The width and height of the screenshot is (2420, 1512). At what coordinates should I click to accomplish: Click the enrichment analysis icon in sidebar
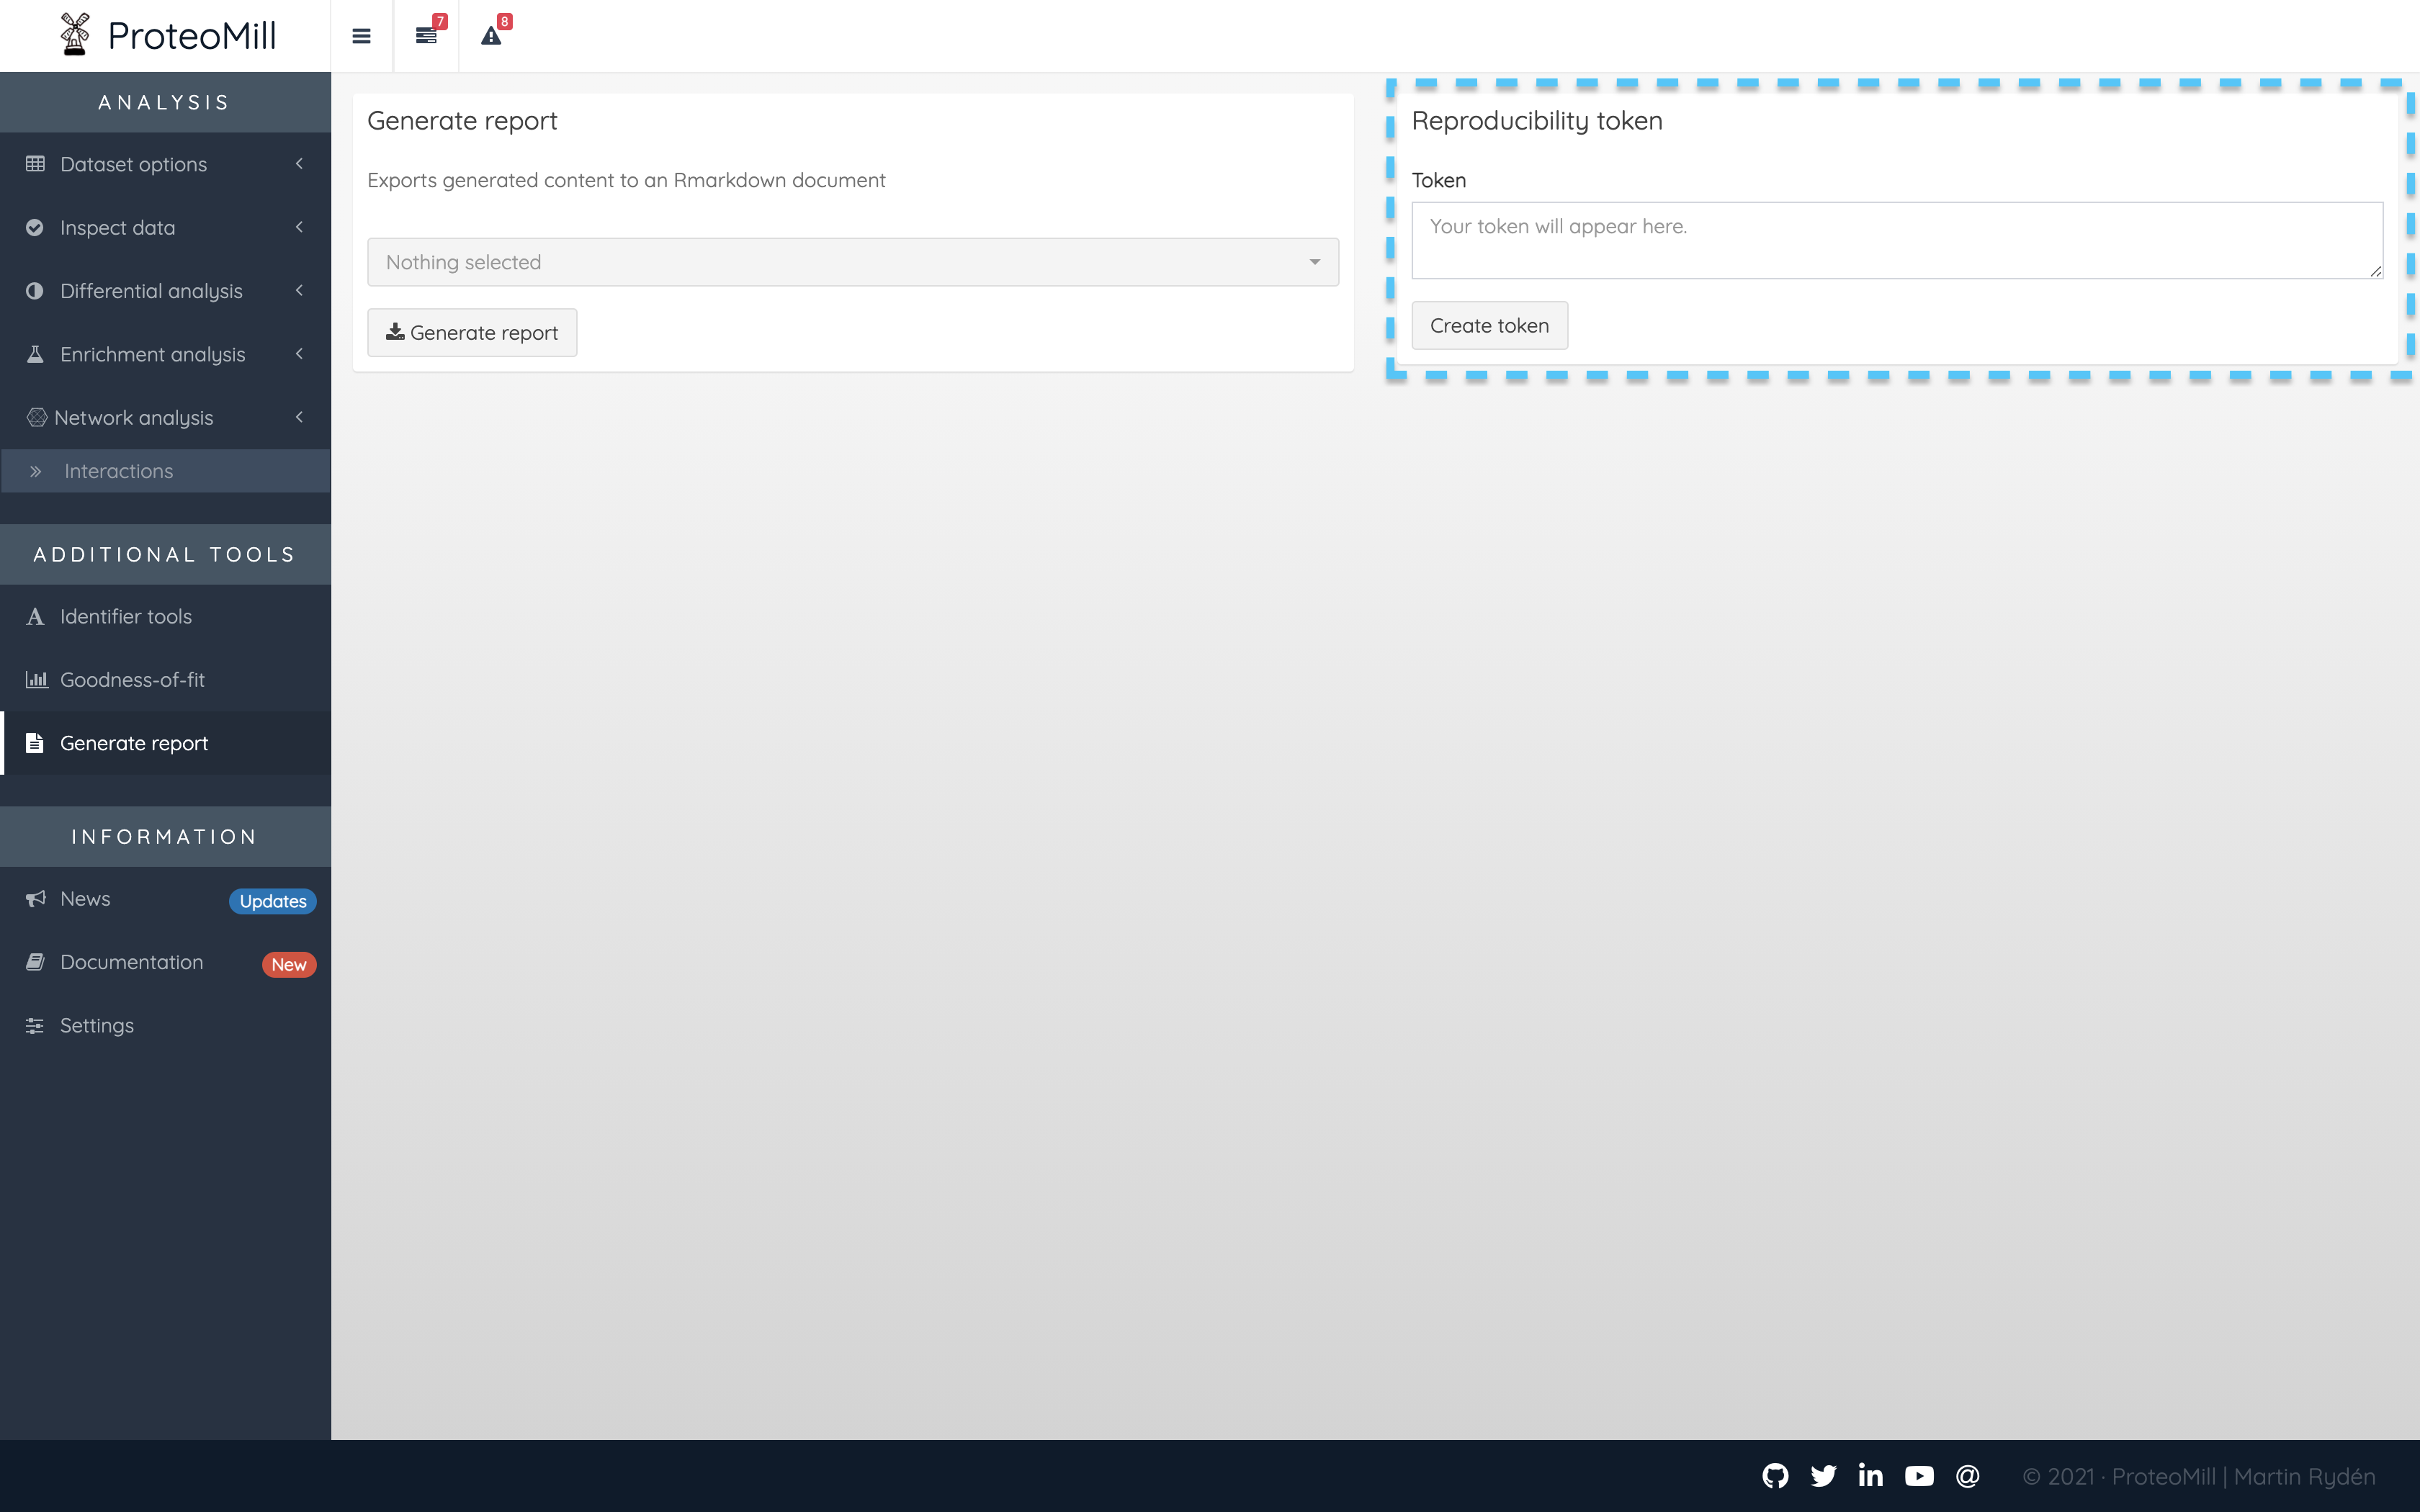35,352
